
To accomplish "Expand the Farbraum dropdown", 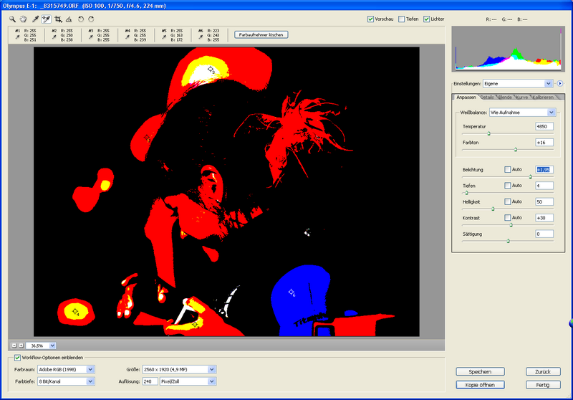I will click(x=90, y=369).
